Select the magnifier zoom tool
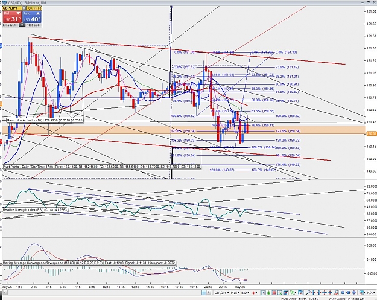The width and height of the screenshot is (377, 300). pos(308,293)
